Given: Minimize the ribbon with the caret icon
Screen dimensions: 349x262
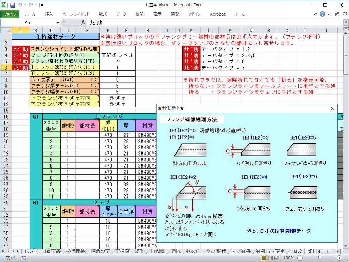Looking at the screenshot, I should click(x=315, y=14).
